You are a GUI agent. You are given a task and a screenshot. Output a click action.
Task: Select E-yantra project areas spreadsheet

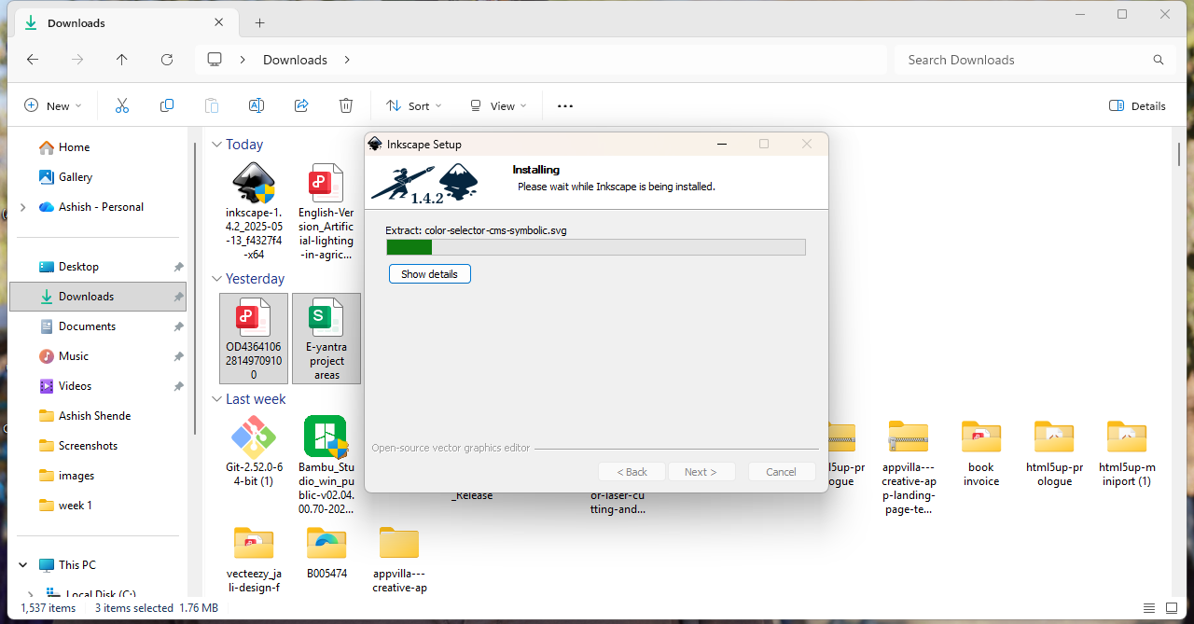(326, 339)
